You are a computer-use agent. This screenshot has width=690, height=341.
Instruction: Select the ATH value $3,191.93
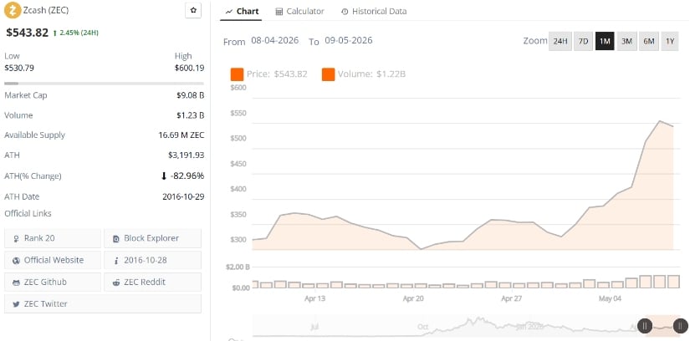click(187, 155)
